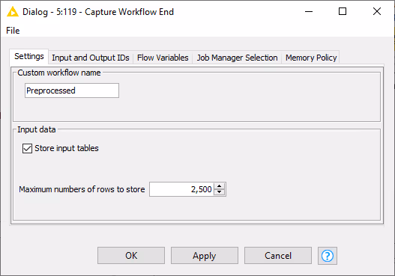This screenshot has width=395, height=276.
Task: Click the 'Custom workflow name' group title
Action: click(59, 73)
